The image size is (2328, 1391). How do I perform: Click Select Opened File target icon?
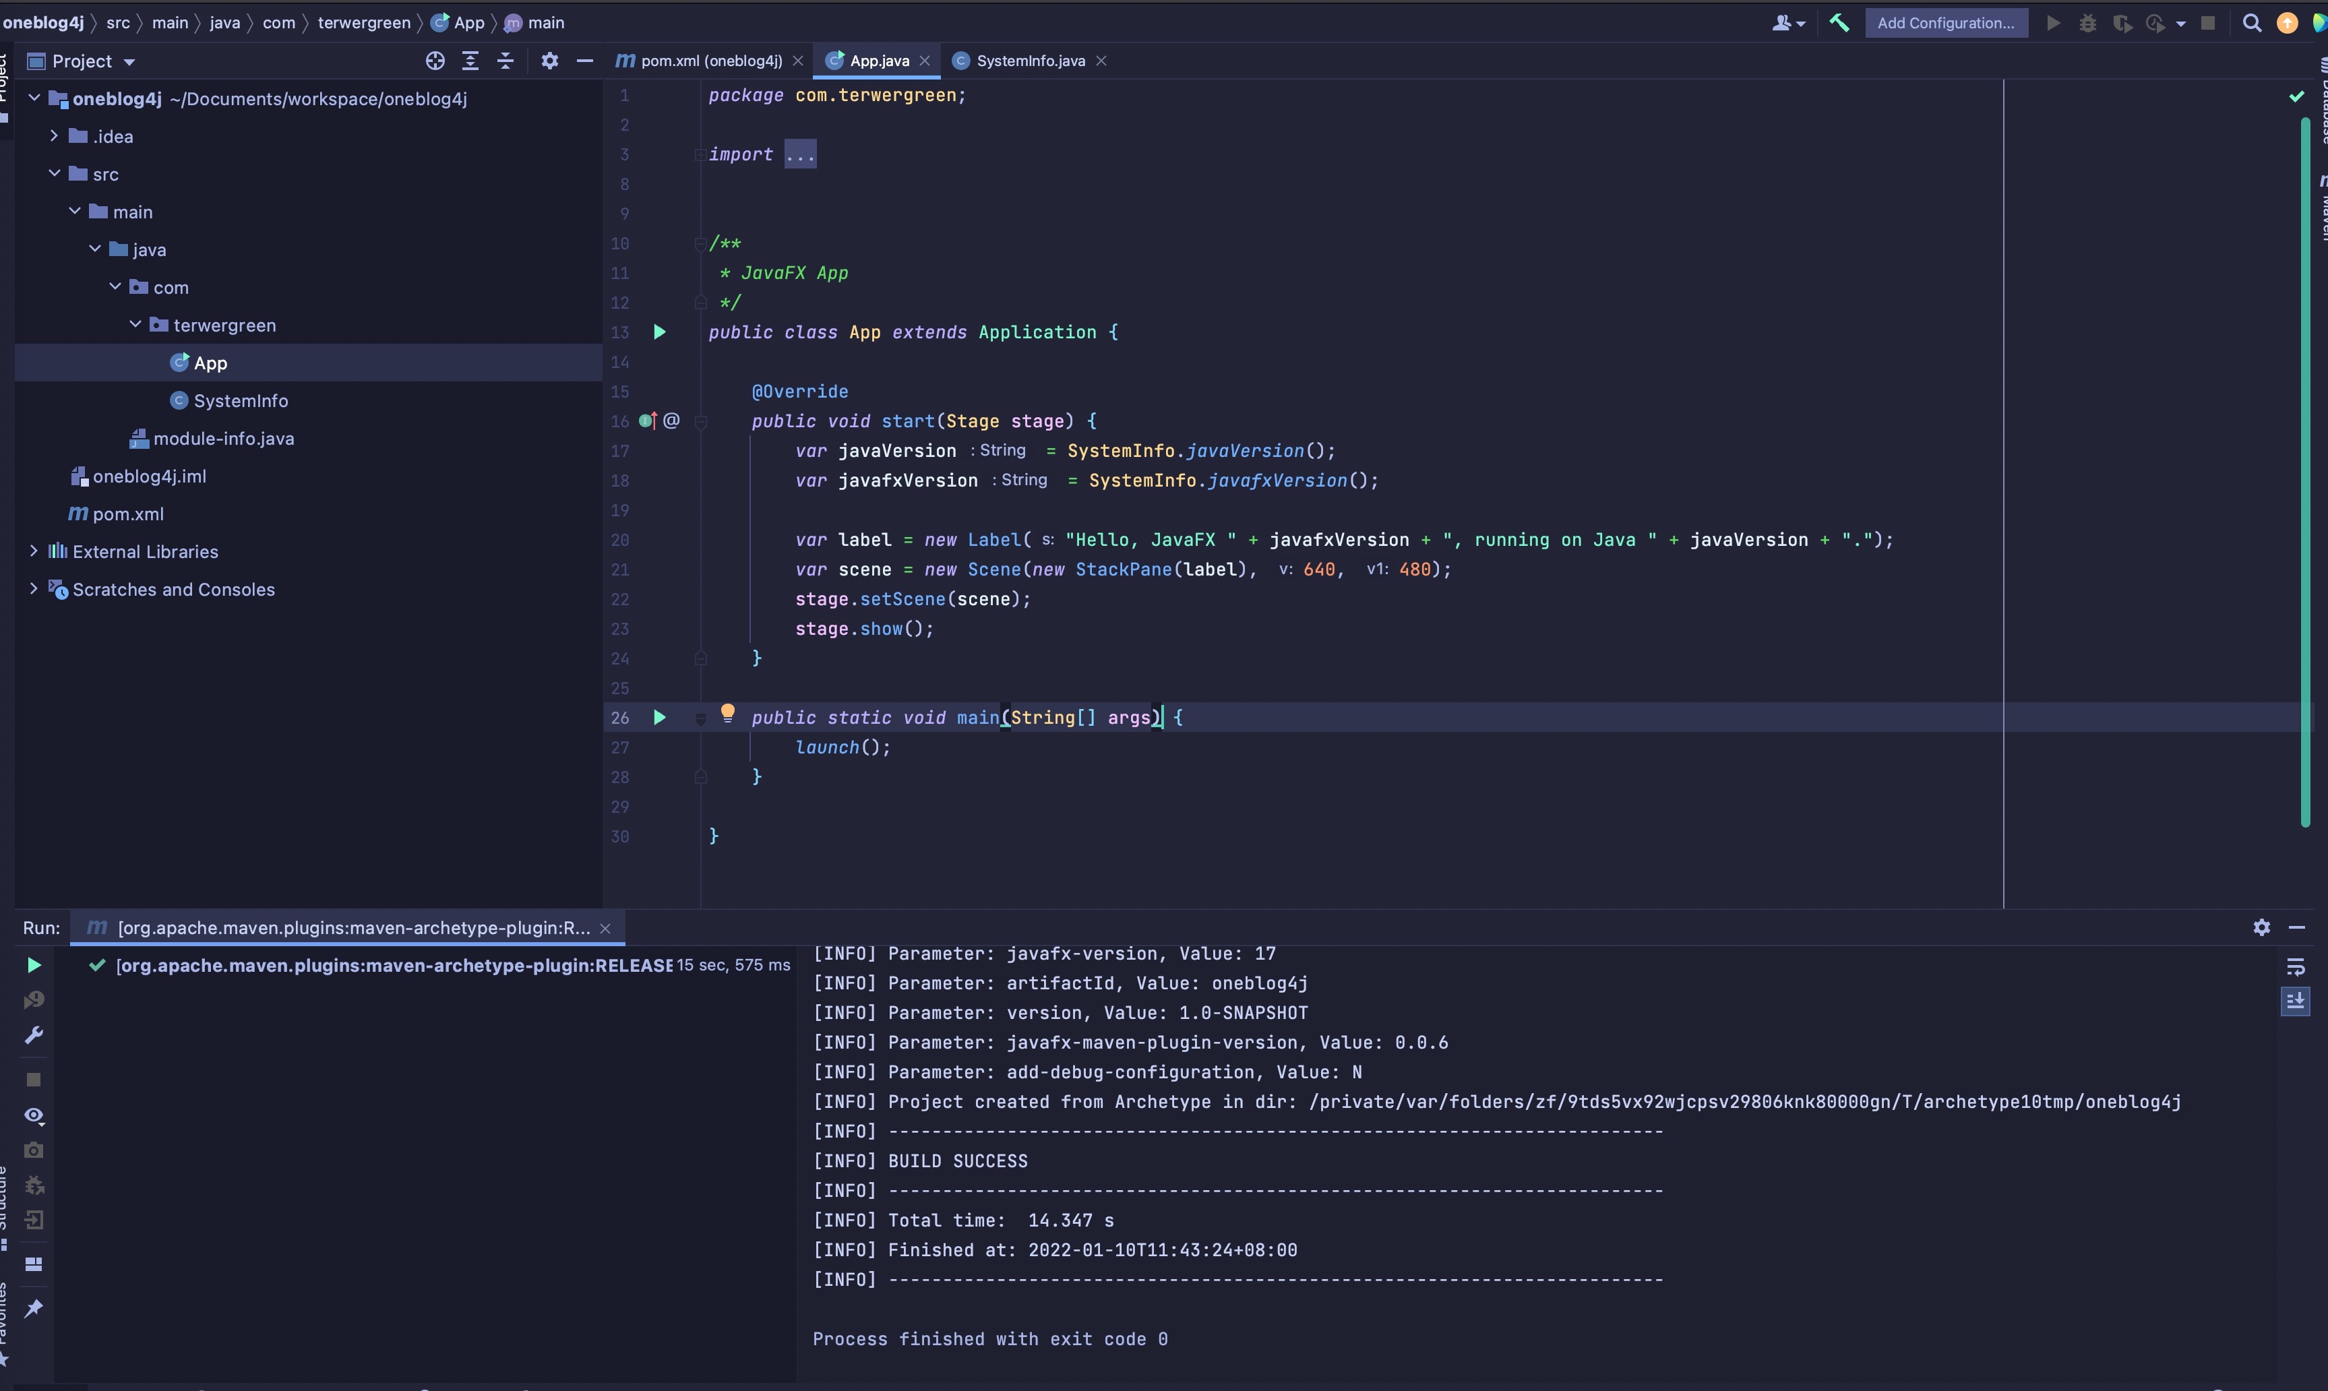tap(435, 61)
